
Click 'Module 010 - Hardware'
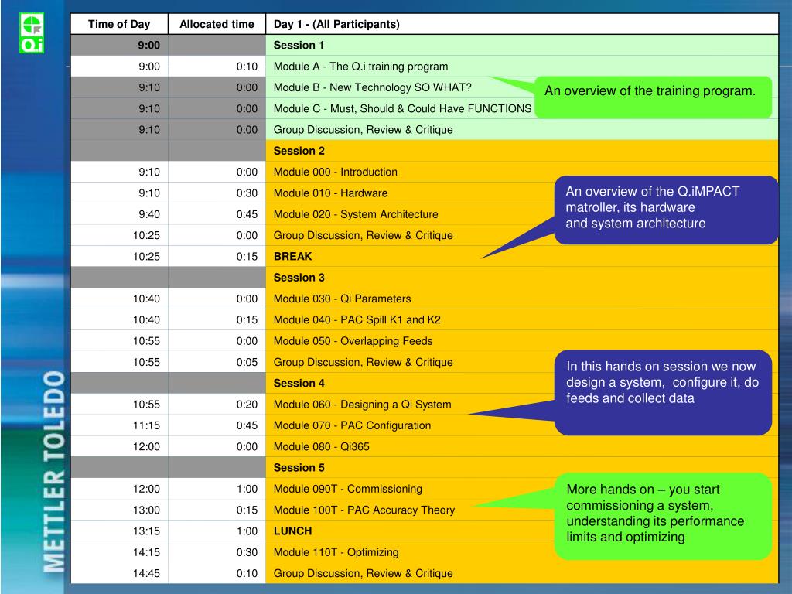[330, 193]
